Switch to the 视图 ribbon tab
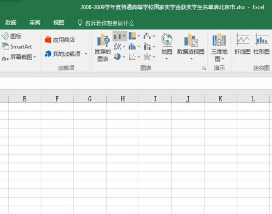This screenshot has height=214, width=272. [59, 23]
